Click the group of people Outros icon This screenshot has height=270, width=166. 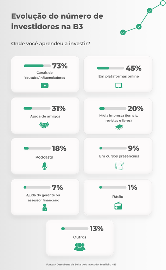coord(80,247)
